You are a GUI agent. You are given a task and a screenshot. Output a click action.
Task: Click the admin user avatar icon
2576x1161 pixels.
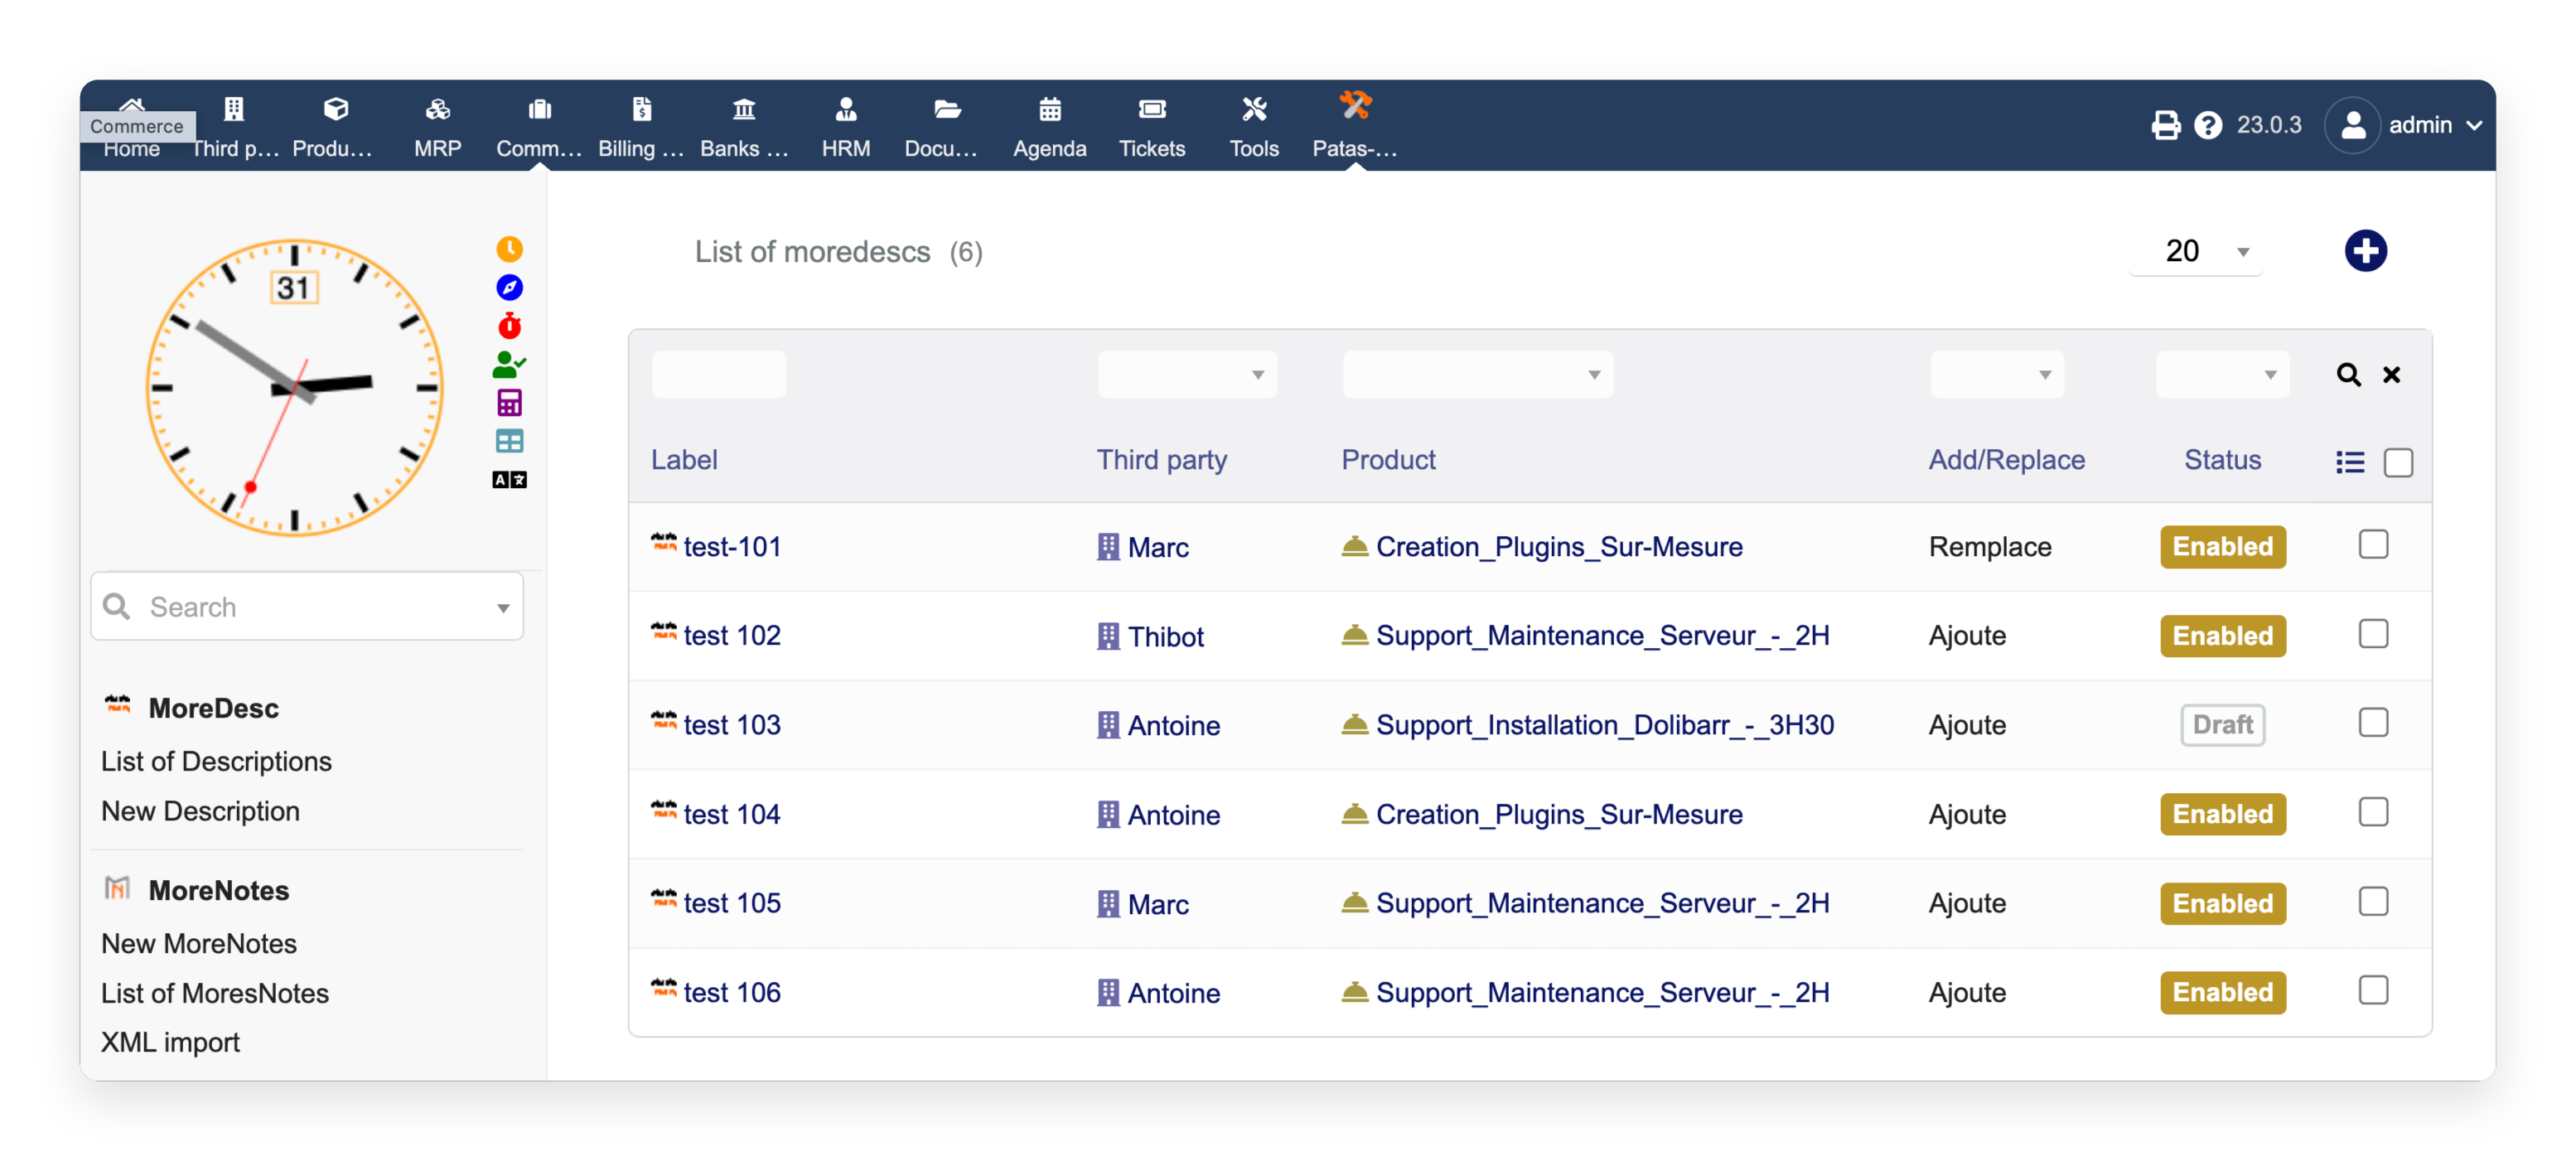(2352, 125)
